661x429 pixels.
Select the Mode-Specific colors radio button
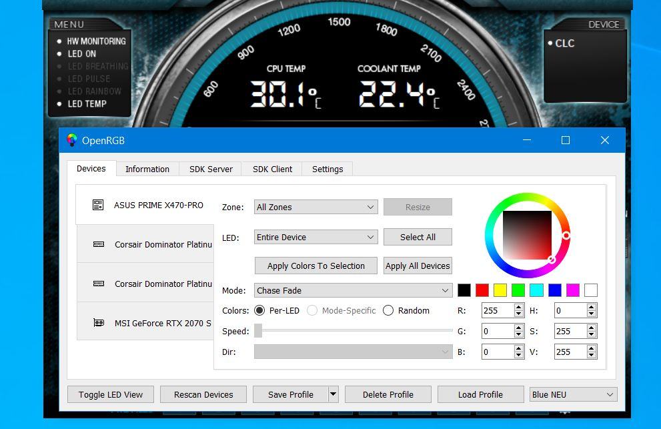click(x=312, y=310)
